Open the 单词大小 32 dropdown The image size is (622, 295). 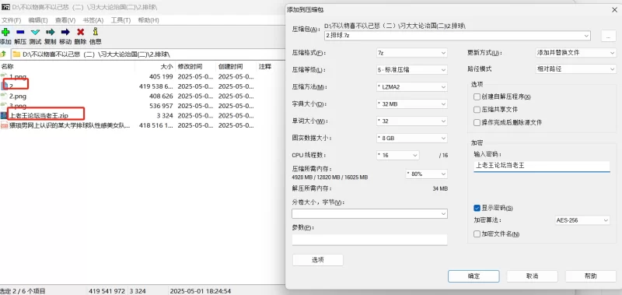point(412,121)
